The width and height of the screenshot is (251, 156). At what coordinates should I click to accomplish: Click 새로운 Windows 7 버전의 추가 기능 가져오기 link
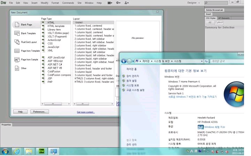click(x=192, y=97)
